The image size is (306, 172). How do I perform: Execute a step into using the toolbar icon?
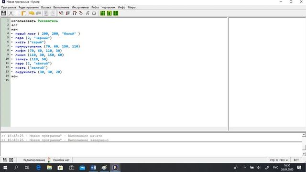point(81,13)
